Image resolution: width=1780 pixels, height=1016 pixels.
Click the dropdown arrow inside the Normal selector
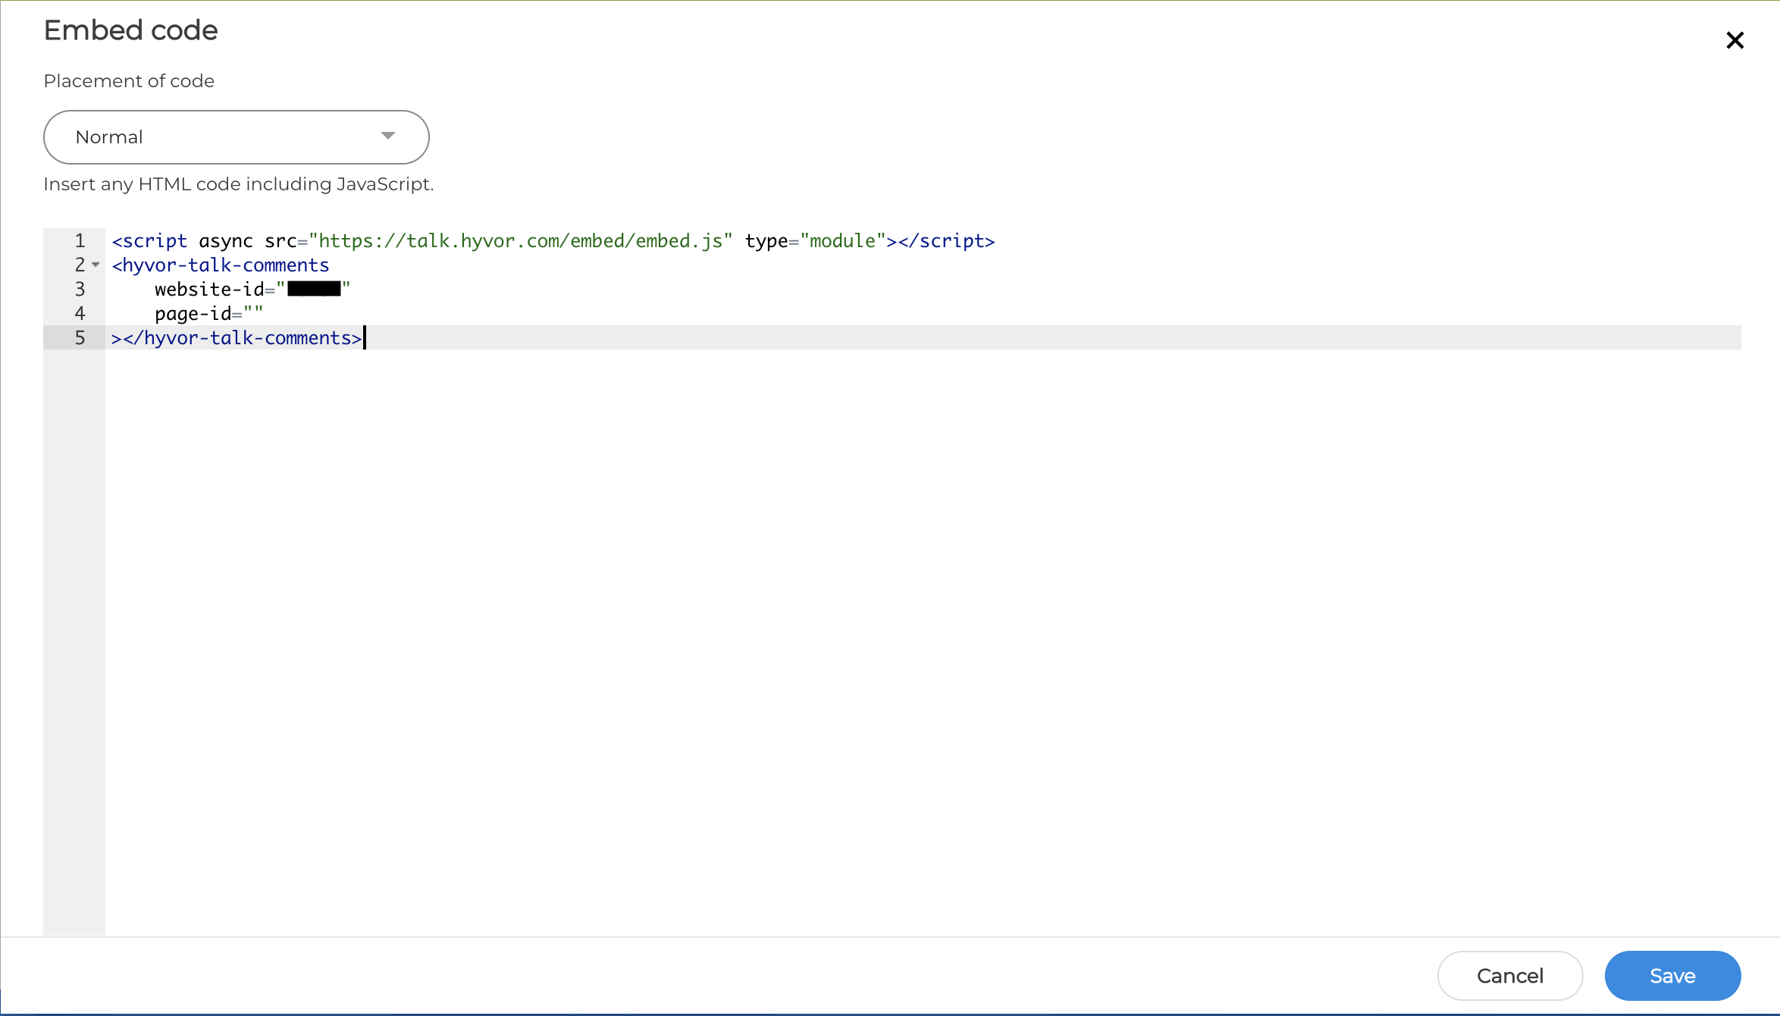click(388, 135)
